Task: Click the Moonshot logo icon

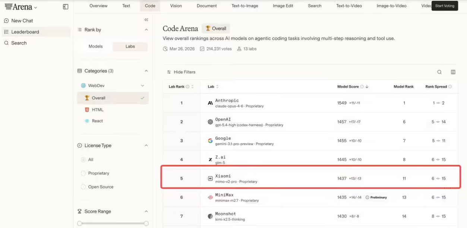Action: [210, 216]
